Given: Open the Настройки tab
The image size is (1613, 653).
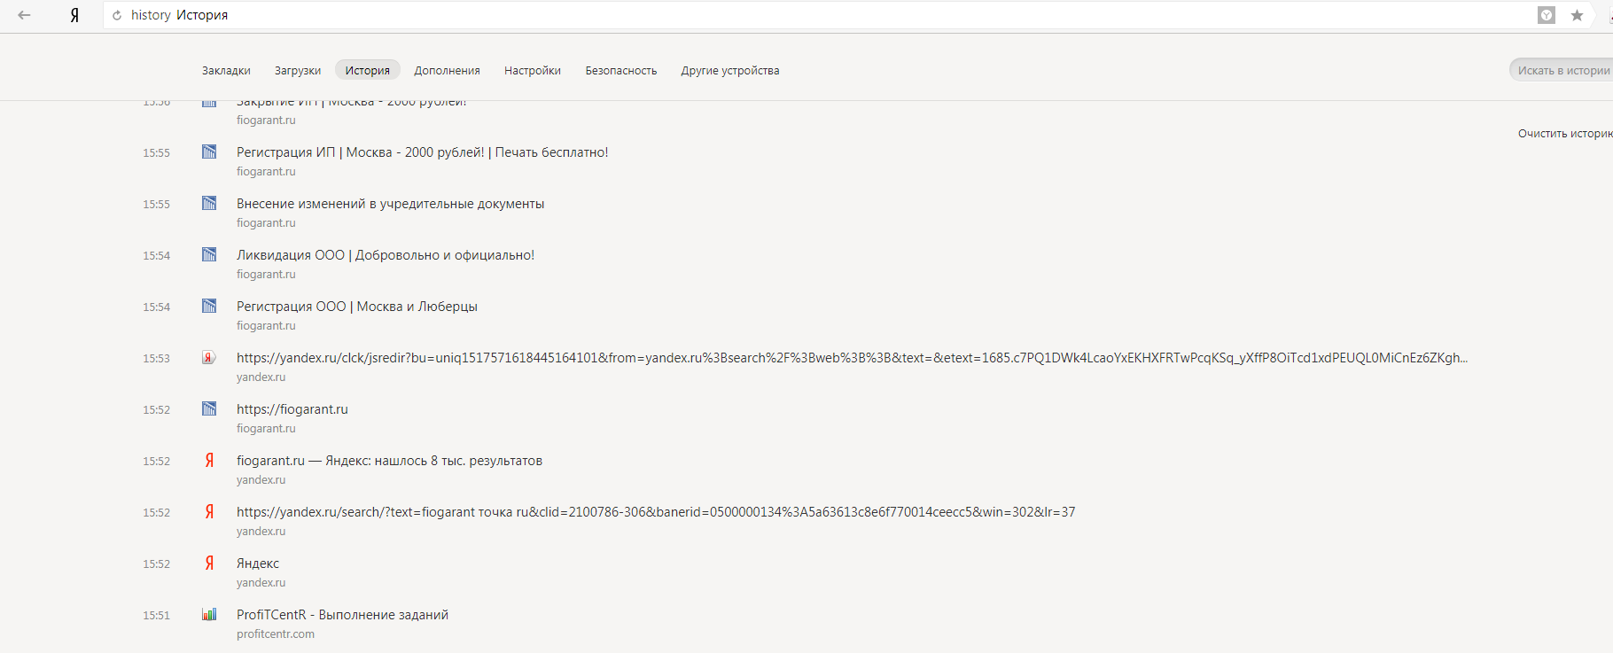Looking at the screenshot, I should pos(533,71).
